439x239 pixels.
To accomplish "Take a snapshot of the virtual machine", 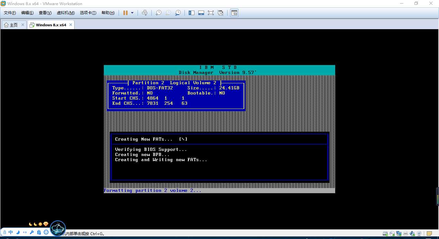I will (158, 13).
